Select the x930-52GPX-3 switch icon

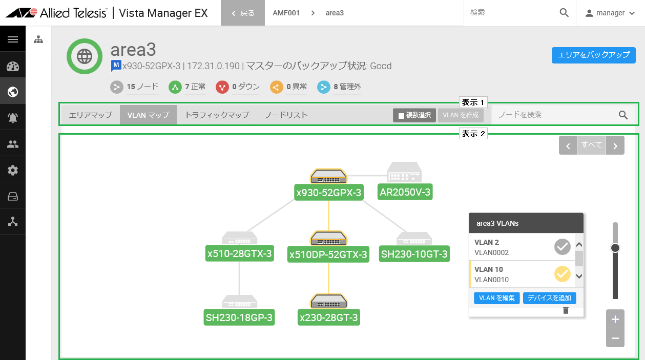coord(328,176)
